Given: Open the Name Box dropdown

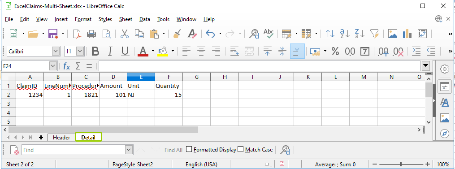Looking at the screenshot, I should click(53, 66).
